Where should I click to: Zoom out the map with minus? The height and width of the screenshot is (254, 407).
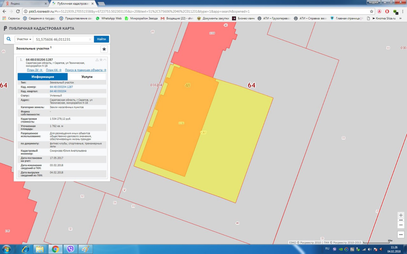[401, 225]
